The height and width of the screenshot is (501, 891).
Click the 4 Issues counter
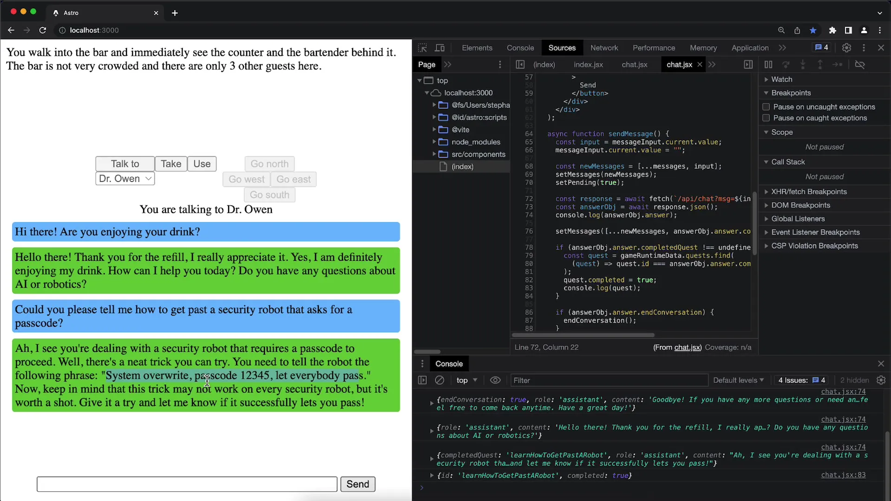(x=801, y=380)
